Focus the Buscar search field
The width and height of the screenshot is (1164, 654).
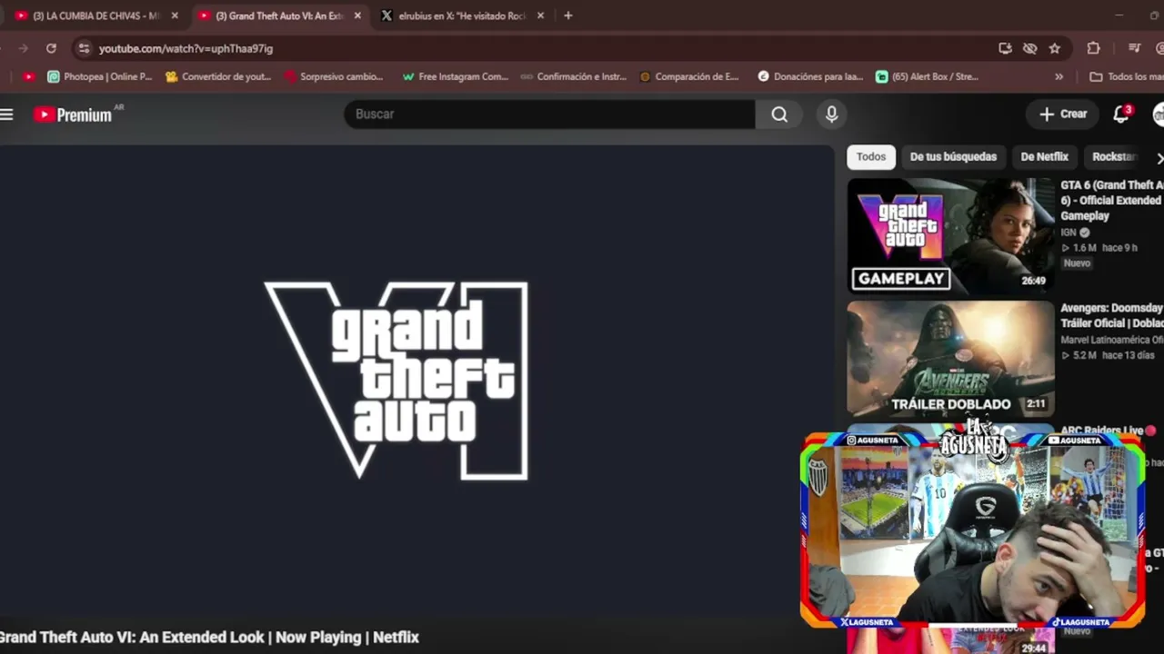tap(550, 114)
